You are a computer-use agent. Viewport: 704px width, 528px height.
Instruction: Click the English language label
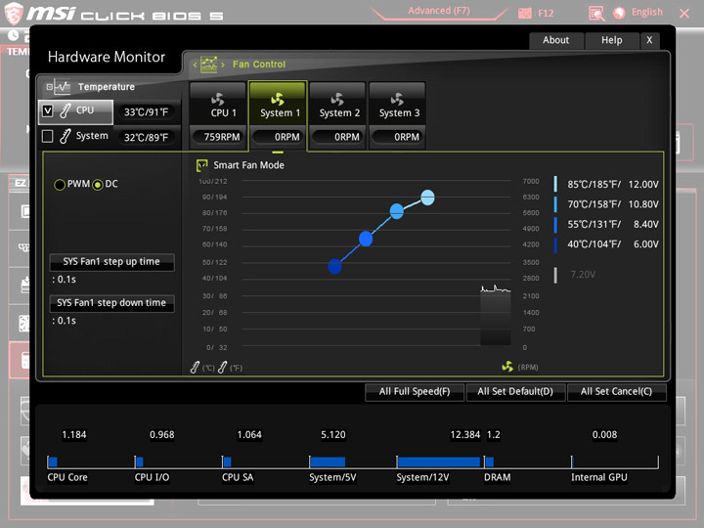click(x=646, y=12)
